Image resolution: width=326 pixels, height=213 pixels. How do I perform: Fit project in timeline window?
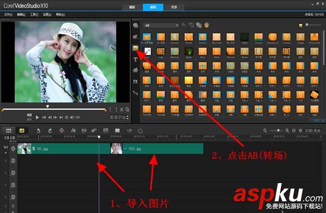(294, 130)
